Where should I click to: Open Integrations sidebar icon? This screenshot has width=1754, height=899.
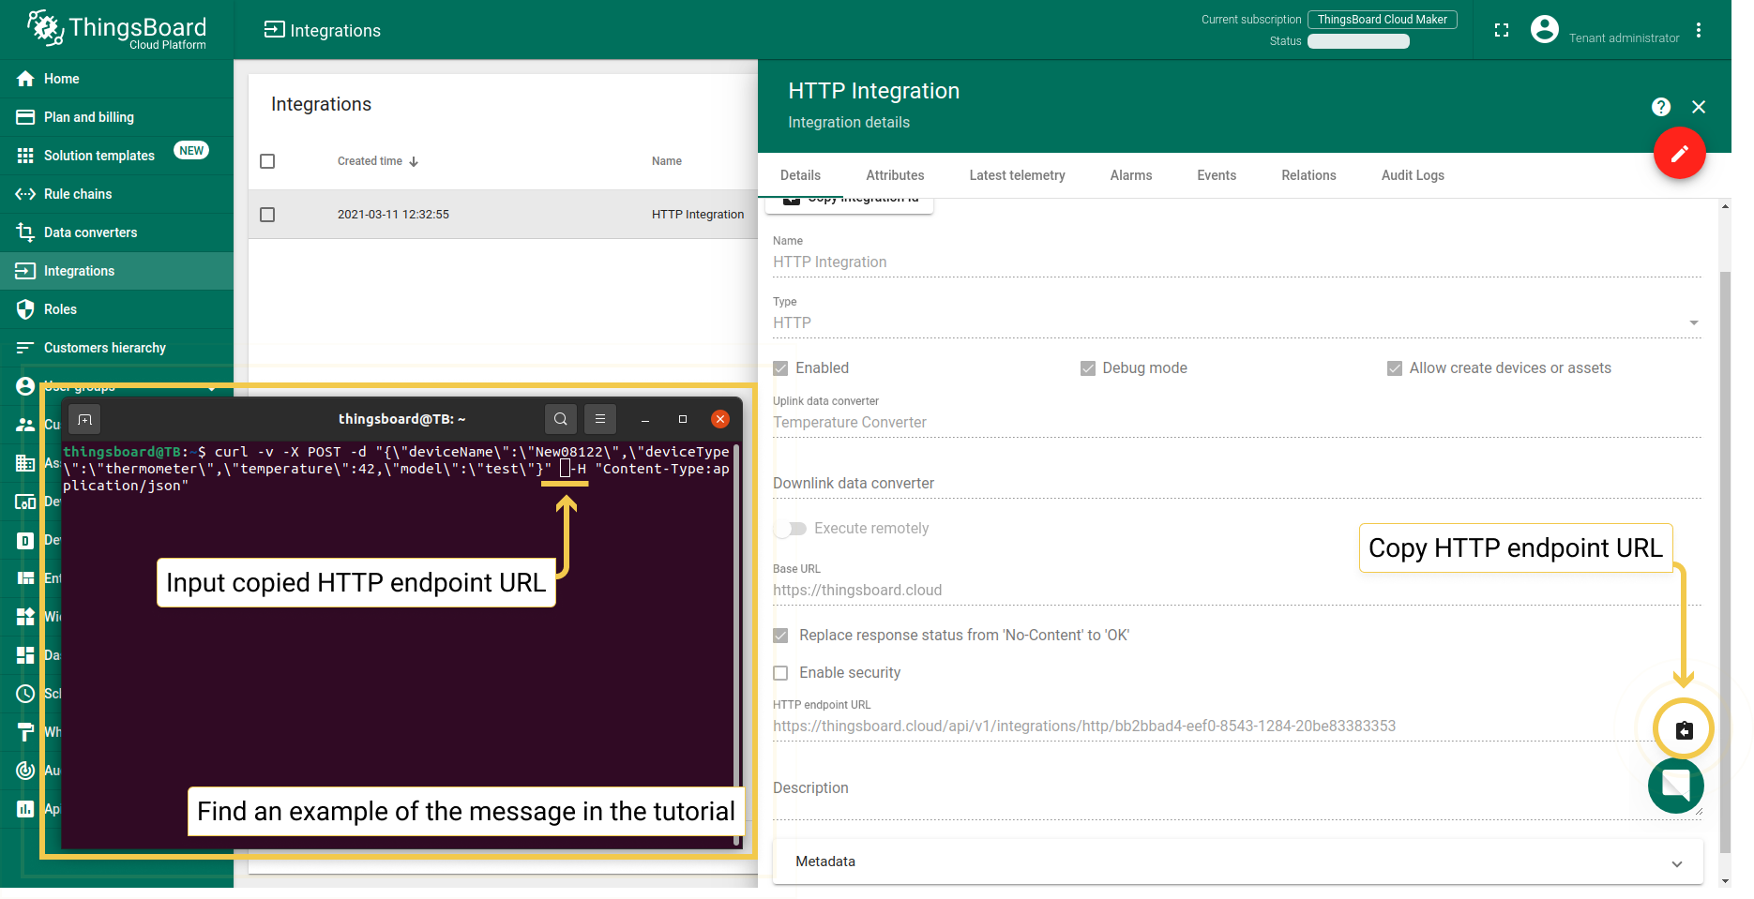tap(25, 271)
